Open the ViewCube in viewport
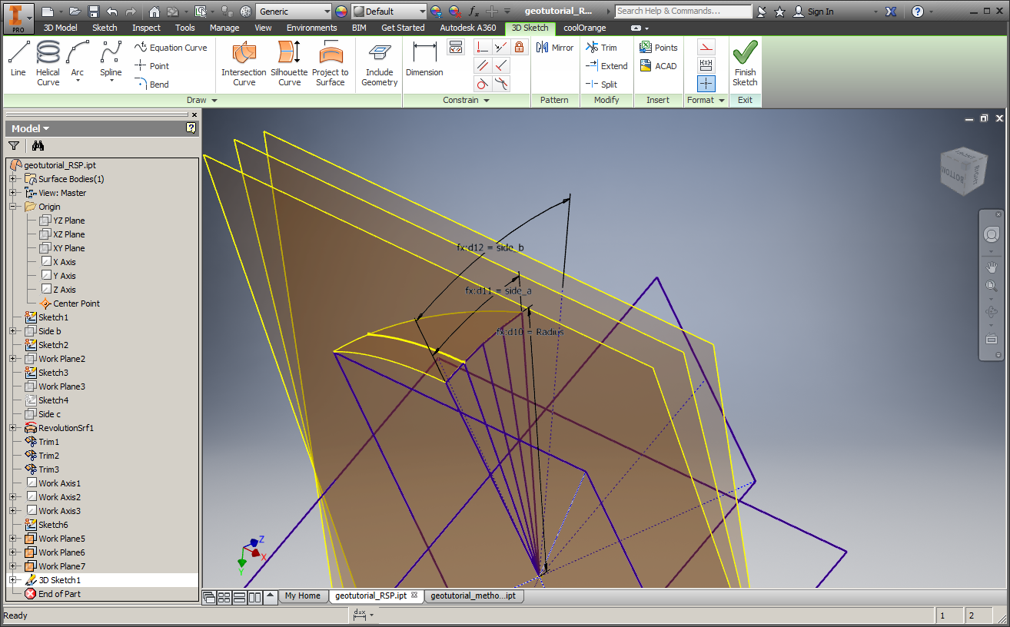Image resolution: width=1010 pixels, height=627 pixels. [962, 170]
